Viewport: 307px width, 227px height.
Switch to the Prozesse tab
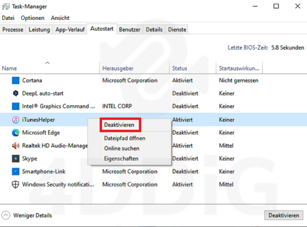(13, 30)
